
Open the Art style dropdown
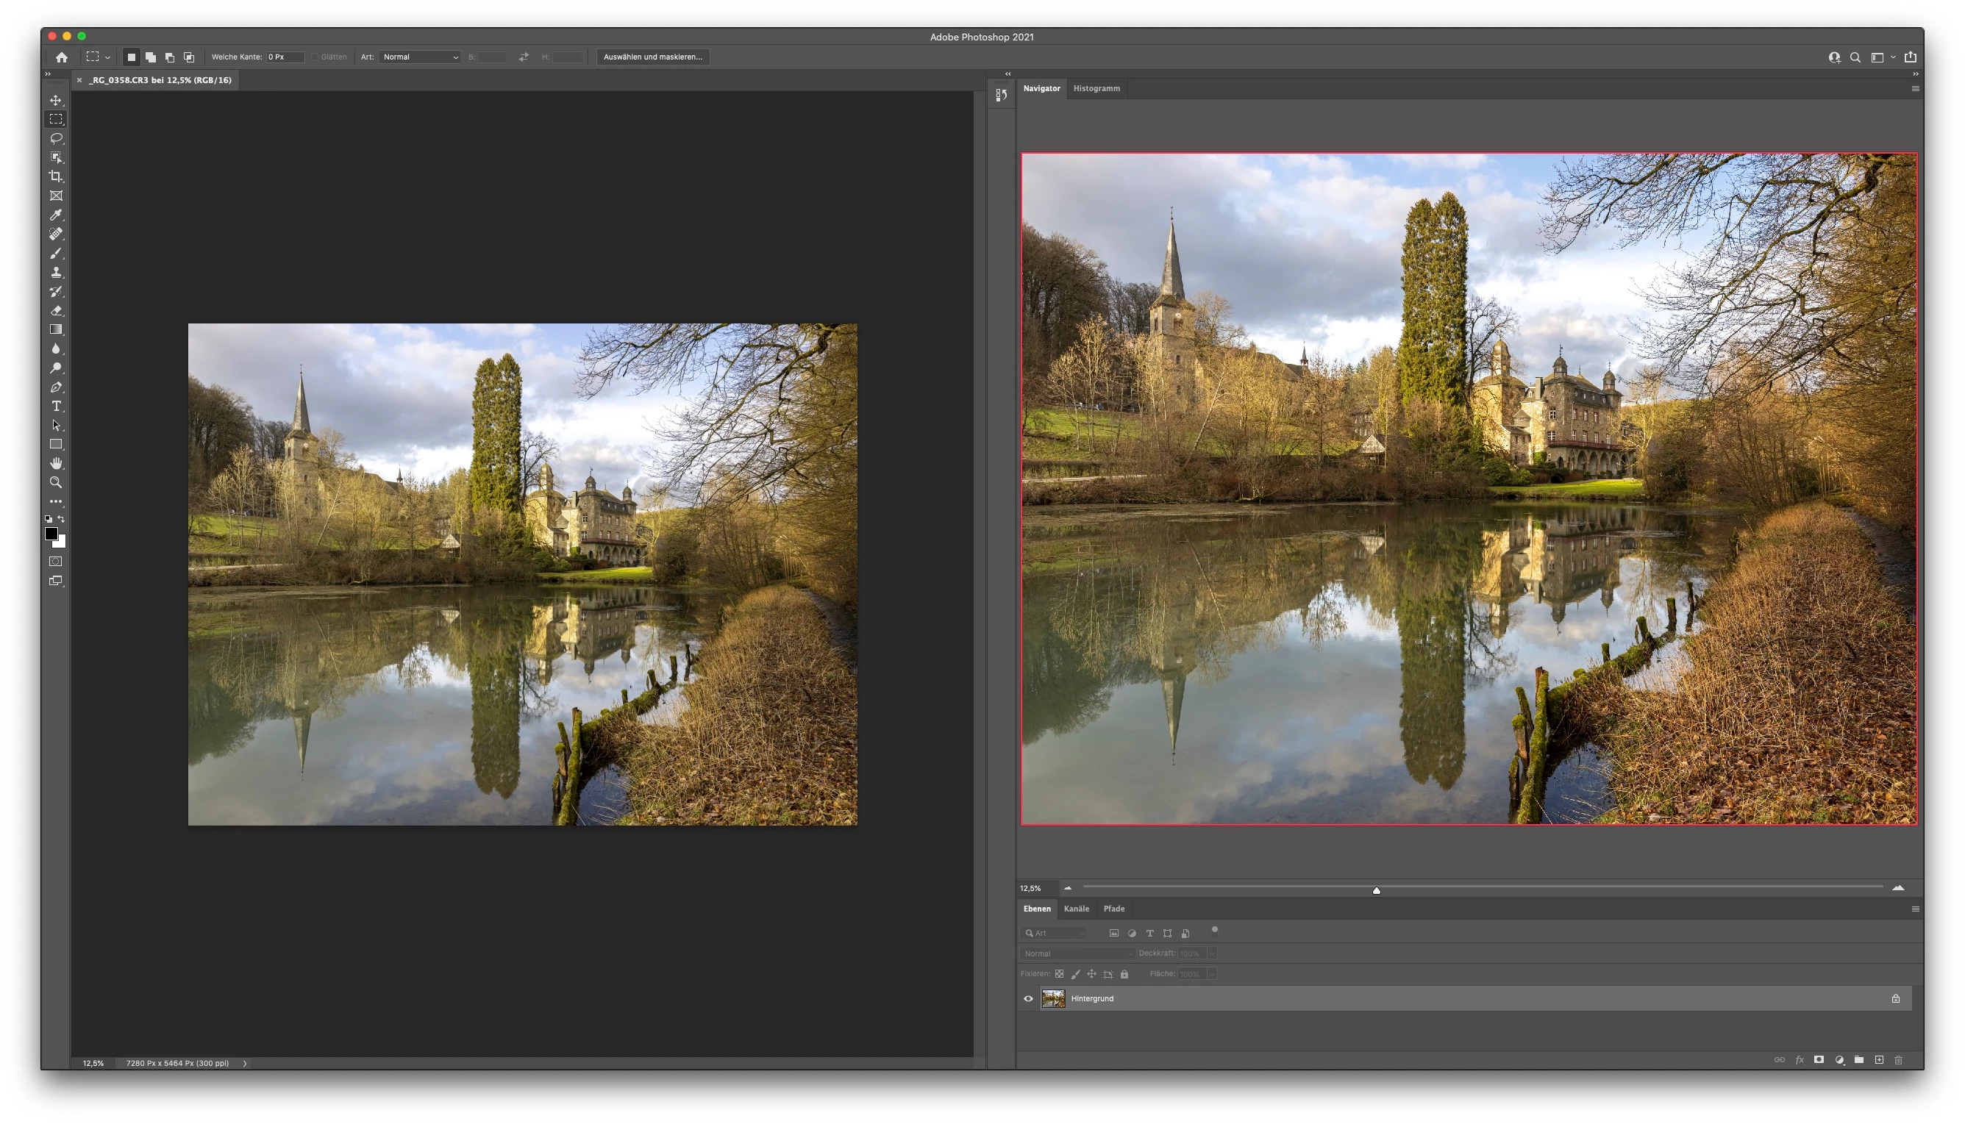[419, 57]
